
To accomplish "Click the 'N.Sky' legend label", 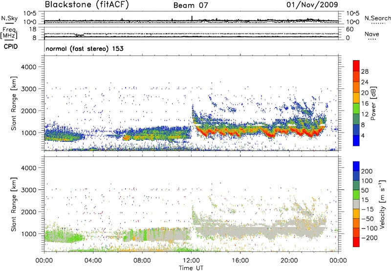I will click(x=9, y=18).
